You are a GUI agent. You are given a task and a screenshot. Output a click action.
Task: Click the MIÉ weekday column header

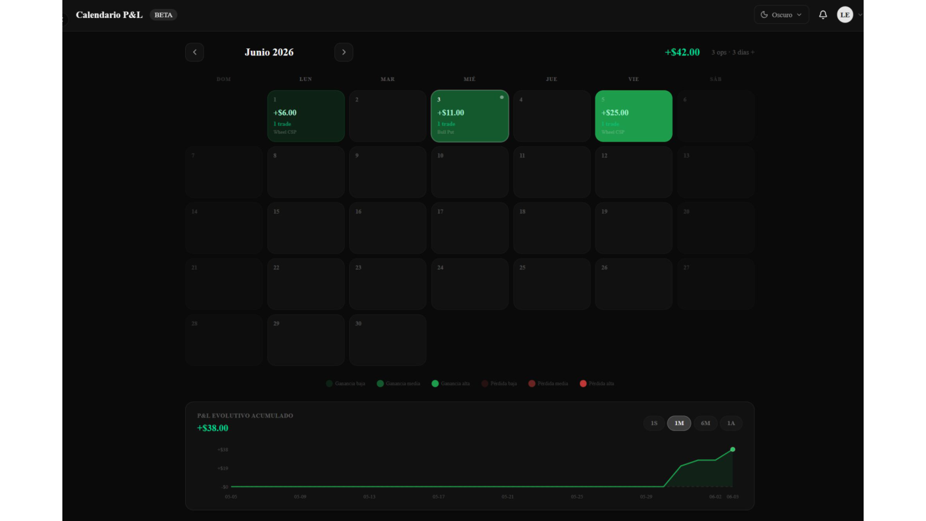(x=470, y=79)
